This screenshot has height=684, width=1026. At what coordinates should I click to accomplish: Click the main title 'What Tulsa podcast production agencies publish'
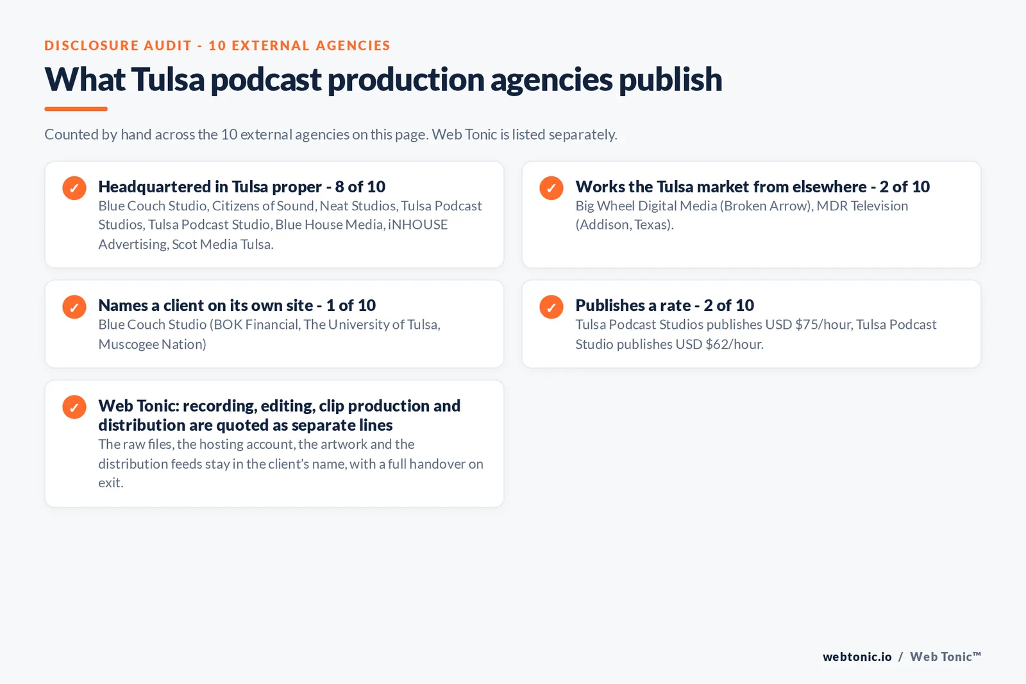click(x=383, y=79)
